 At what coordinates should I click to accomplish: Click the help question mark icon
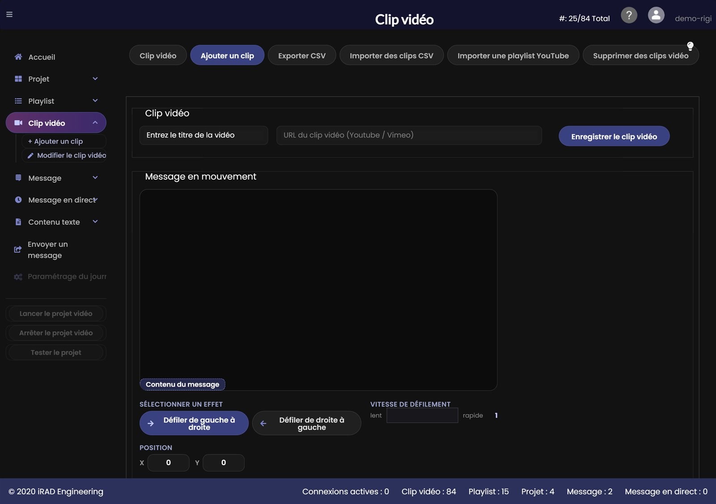tap(629, 15)
